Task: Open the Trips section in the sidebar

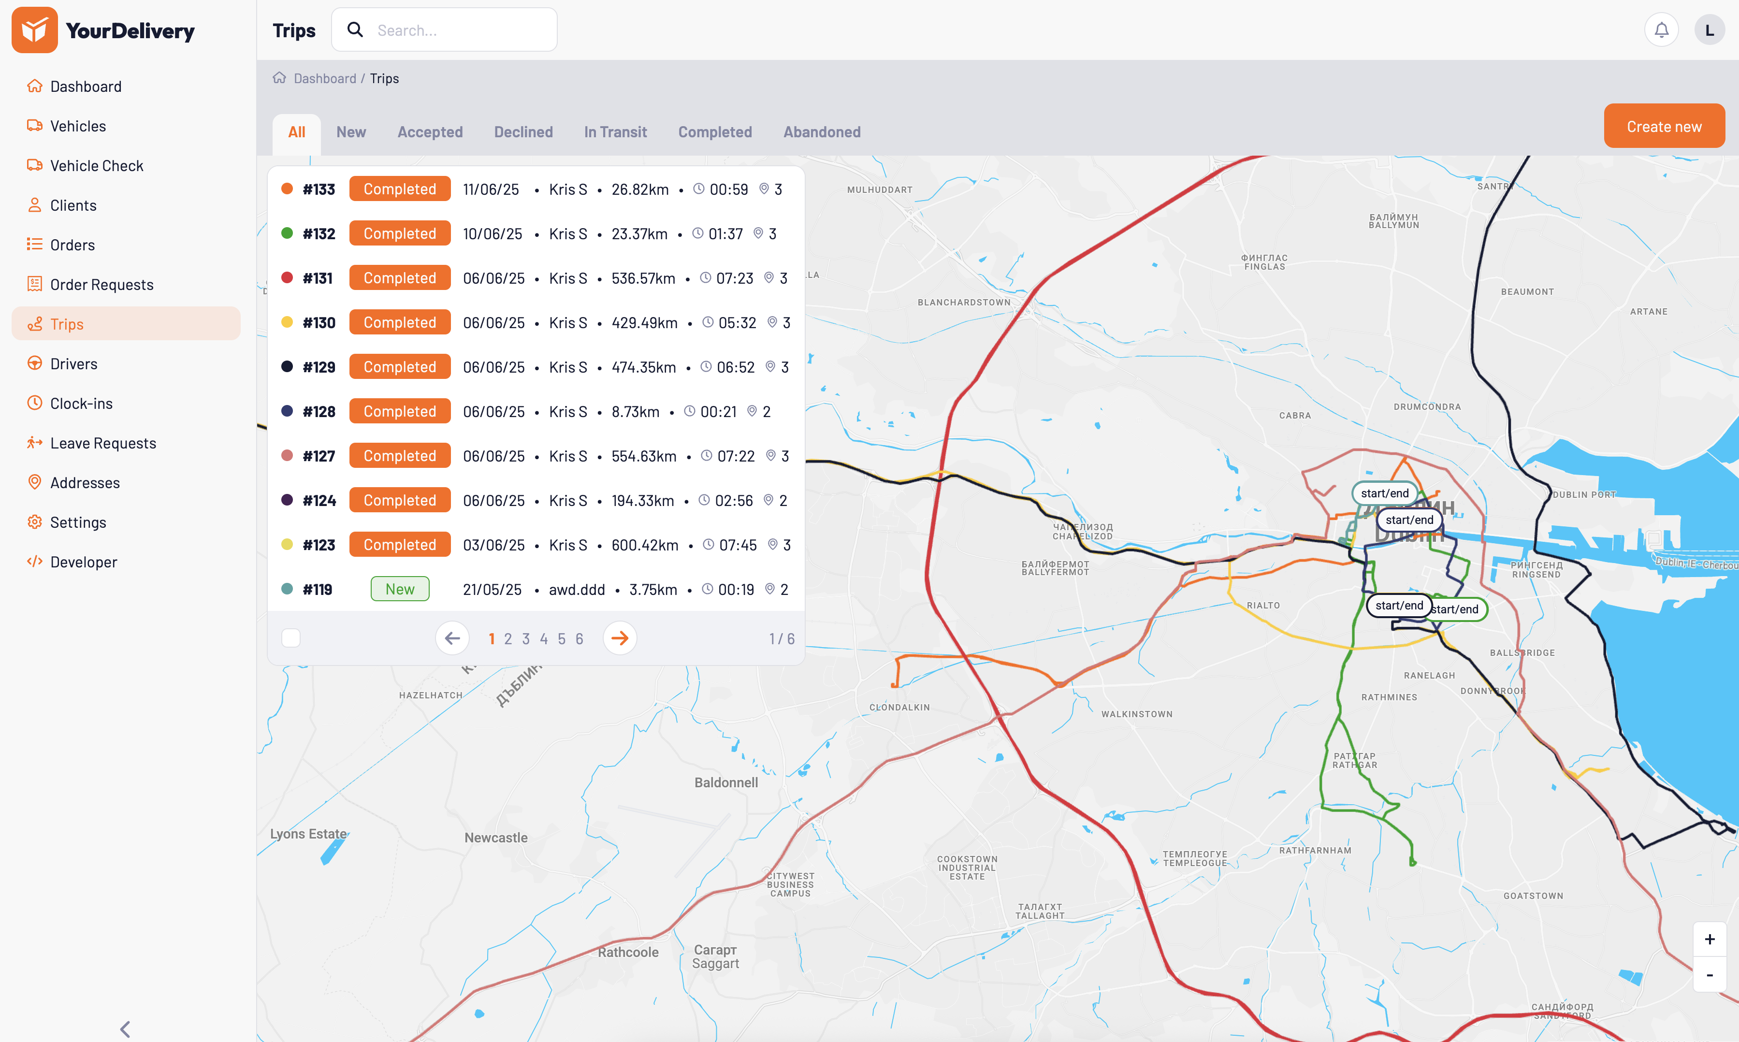Action: (66, 324)
